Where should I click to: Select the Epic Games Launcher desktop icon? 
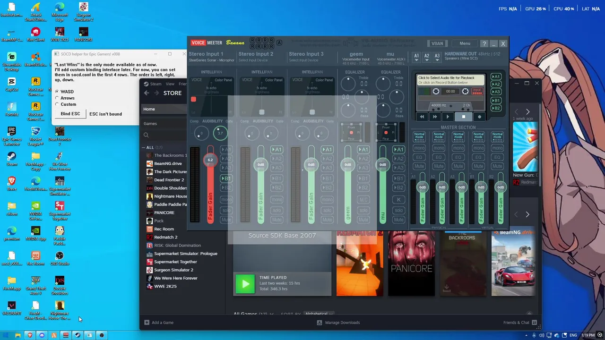(x=11, y=136)
